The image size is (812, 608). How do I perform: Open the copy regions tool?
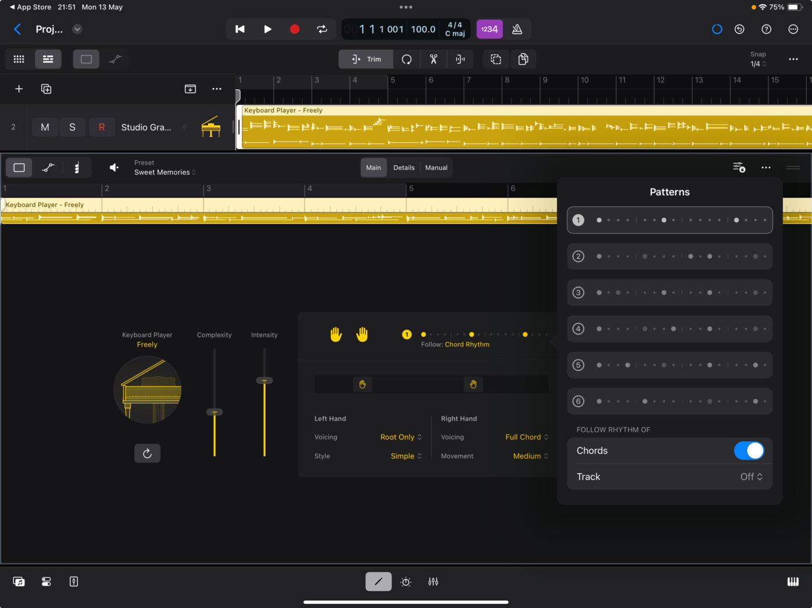(x=523, y=59)
